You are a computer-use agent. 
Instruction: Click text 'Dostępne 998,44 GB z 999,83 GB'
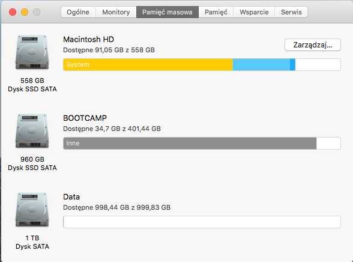[x=116, y=207]
